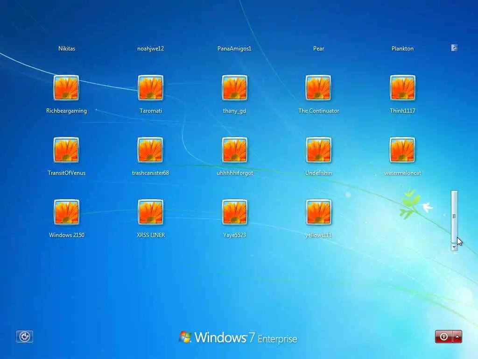This screenshot has width=478, height=359.
Task: Click the Taromati name label
Action: [x=151, y=111]
